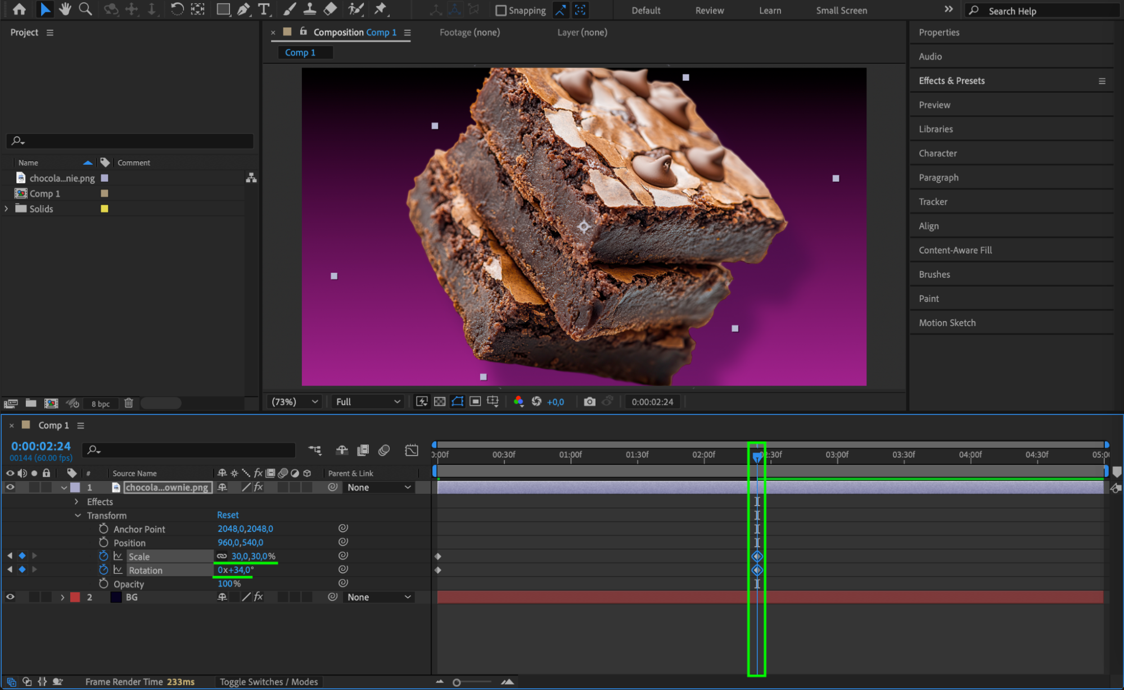Image resolution: width=1124 pixels, height=690 pixels.
Task: Expand the Solids folder
Action: [7, 209]
